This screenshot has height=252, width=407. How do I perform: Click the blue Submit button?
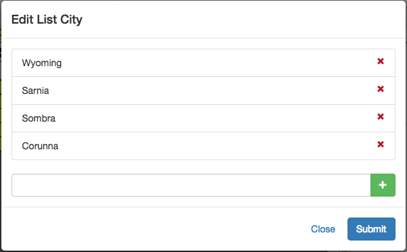point(371,229)
